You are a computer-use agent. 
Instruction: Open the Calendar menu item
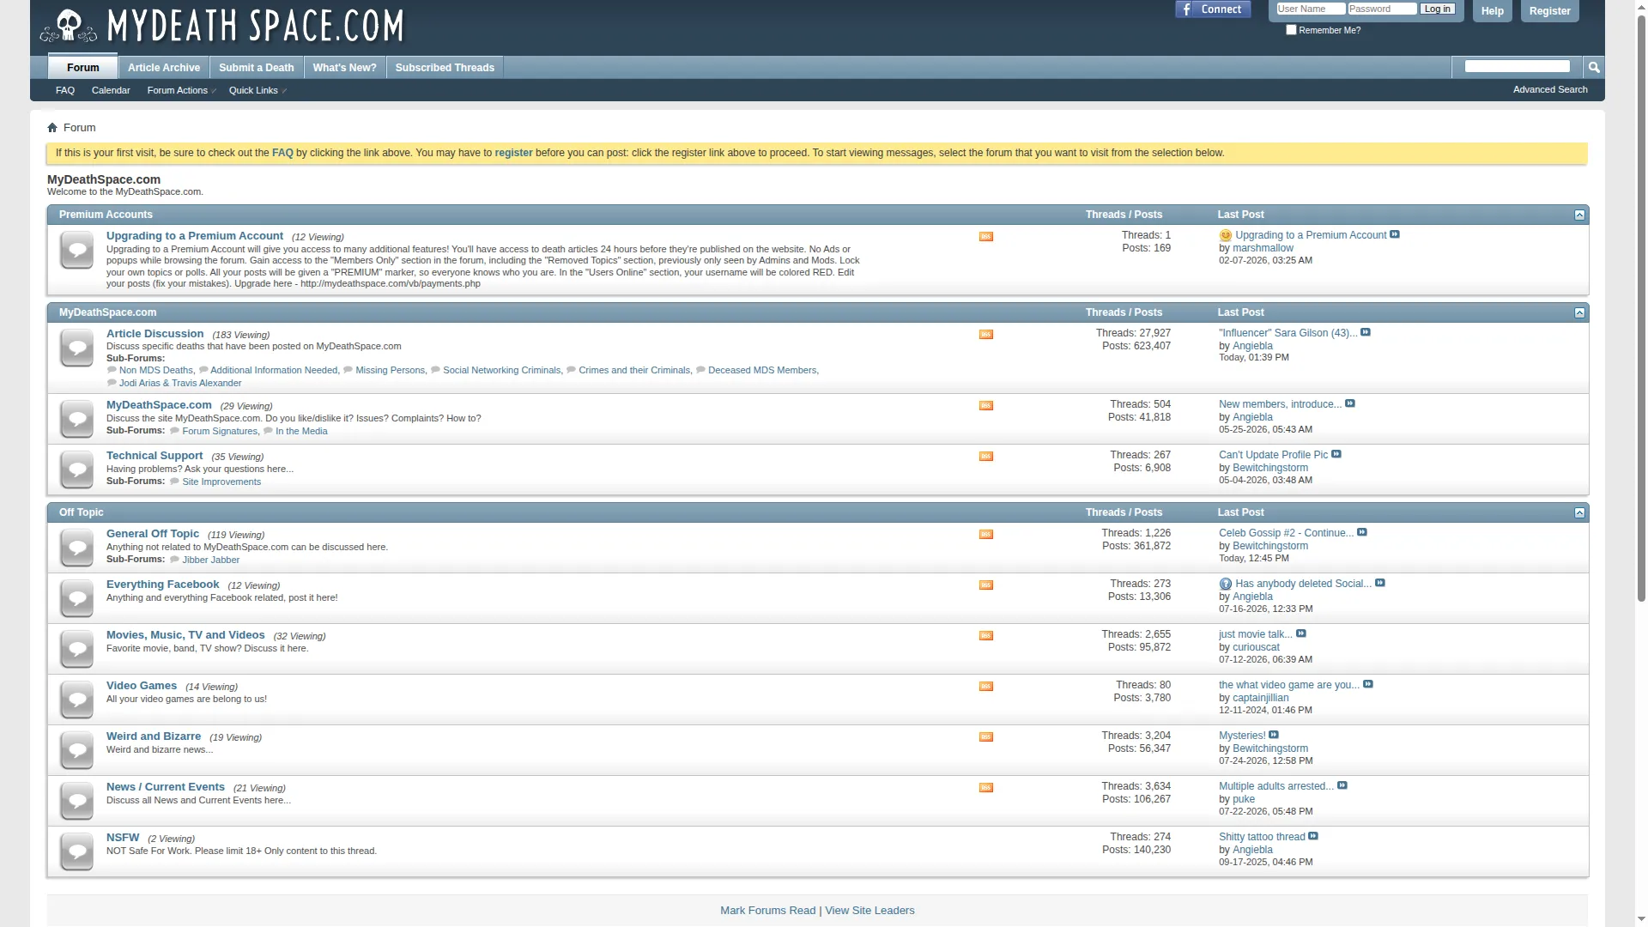(x=111, y=90)
